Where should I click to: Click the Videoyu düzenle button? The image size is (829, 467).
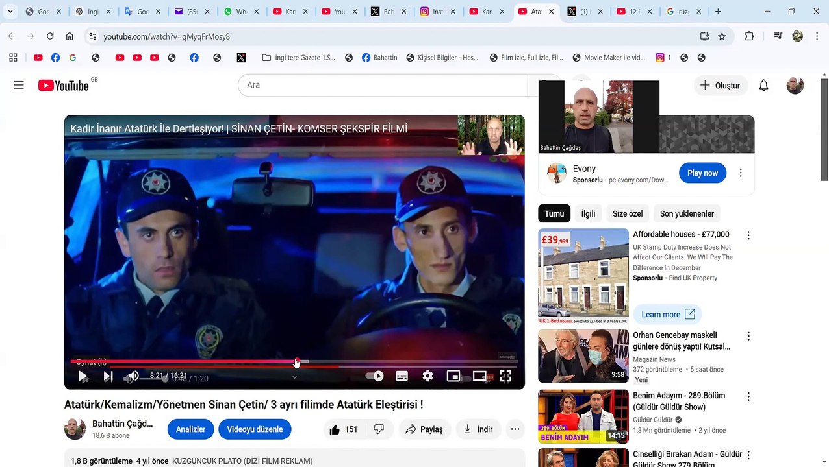click(x=255, y=429)
